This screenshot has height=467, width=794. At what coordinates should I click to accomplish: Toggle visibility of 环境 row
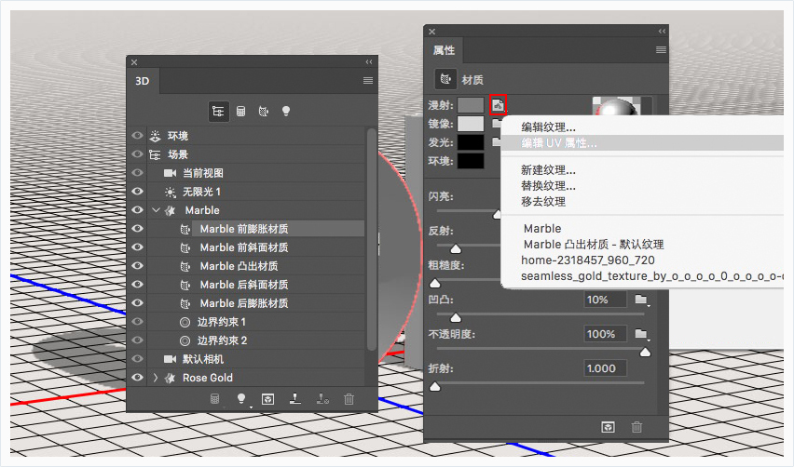click(137, 136)
